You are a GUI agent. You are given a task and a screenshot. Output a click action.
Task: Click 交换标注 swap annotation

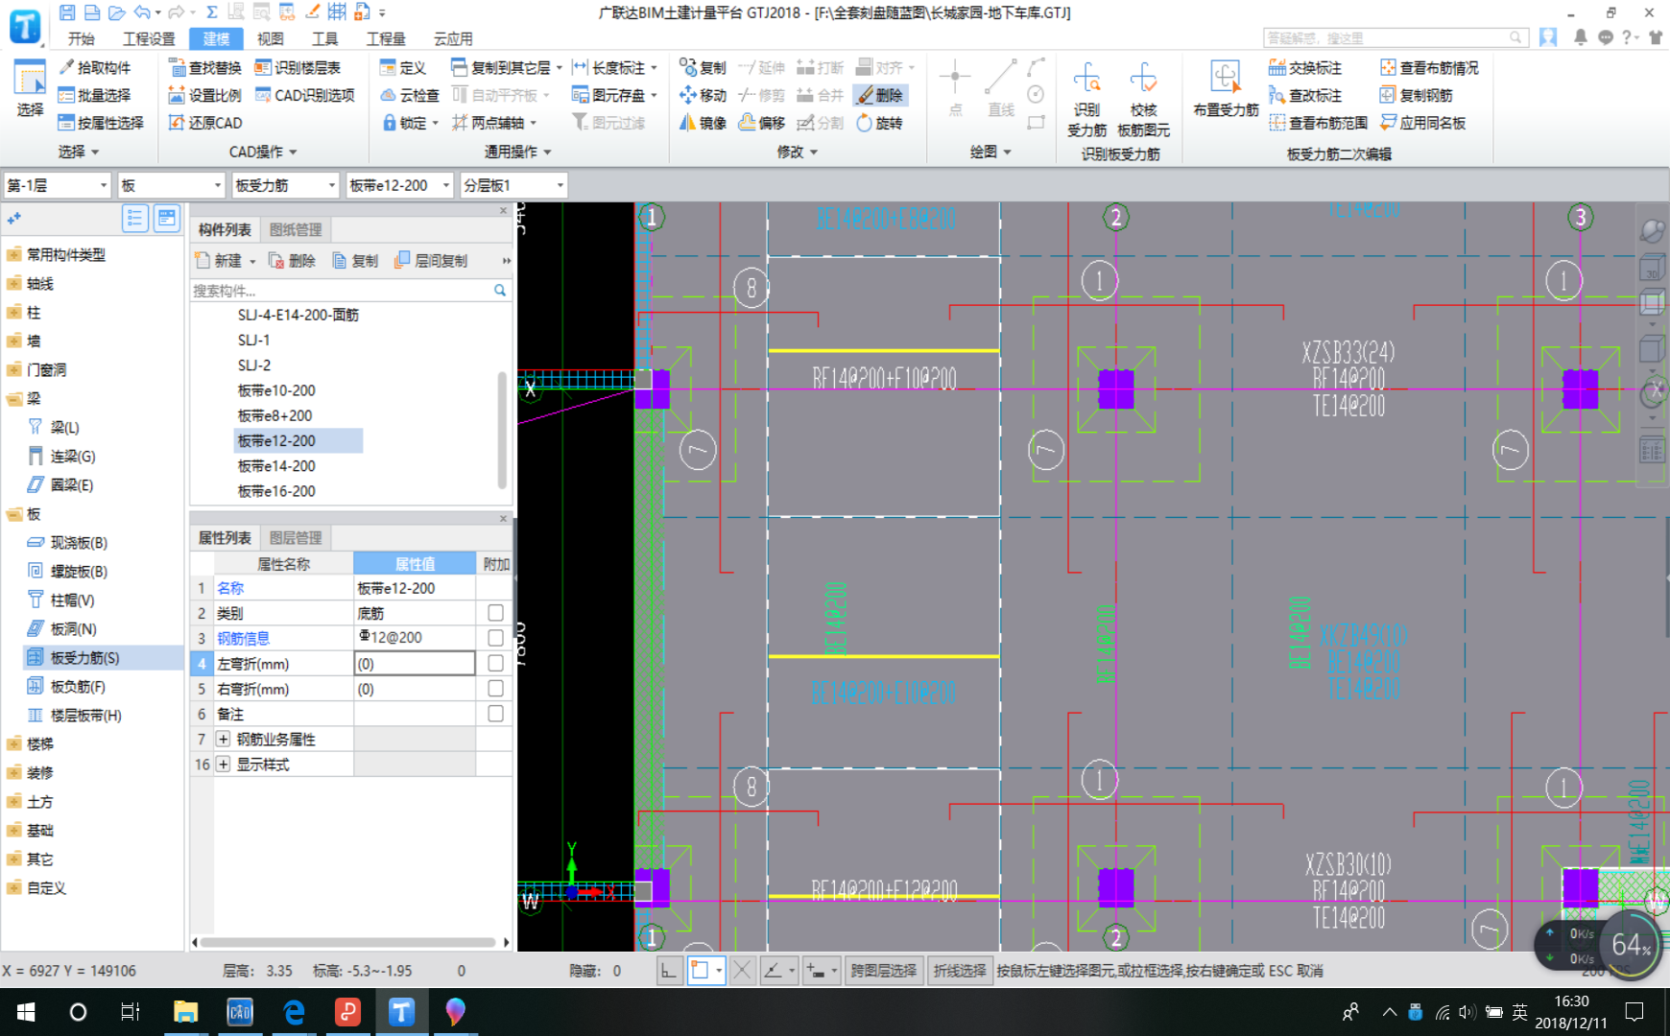tap(1305, 68)
